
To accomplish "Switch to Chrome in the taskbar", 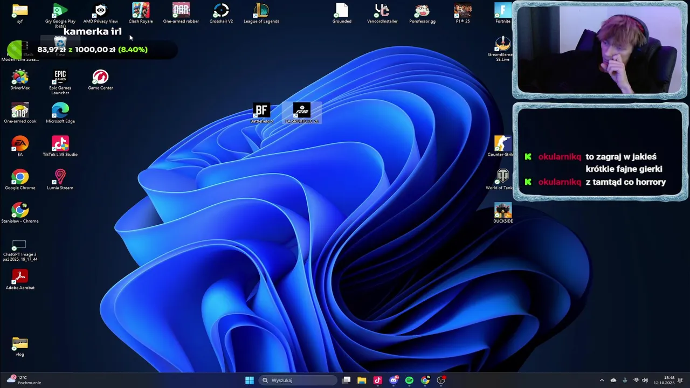I will [425, 380].
